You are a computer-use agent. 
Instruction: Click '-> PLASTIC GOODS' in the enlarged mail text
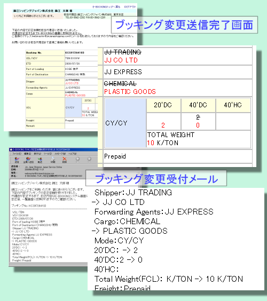pyautogui.click(x=130, y=231)
